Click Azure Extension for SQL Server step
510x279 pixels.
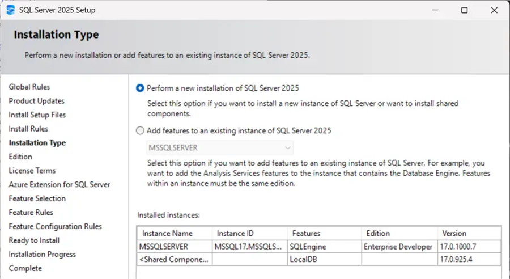pyautogui.click(x=59, y=185)
